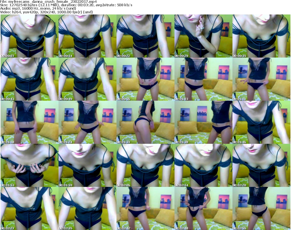Select thumbnail stamped 00:00:07

pyautogui.click(x=30, y=36)
